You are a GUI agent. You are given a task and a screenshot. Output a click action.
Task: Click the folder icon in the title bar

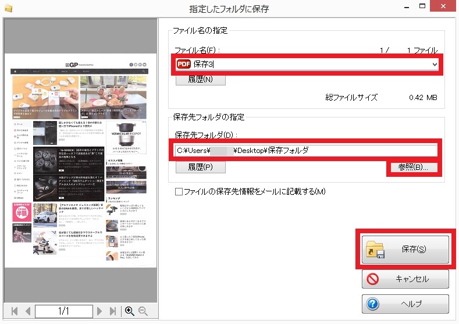click(8, 8)
